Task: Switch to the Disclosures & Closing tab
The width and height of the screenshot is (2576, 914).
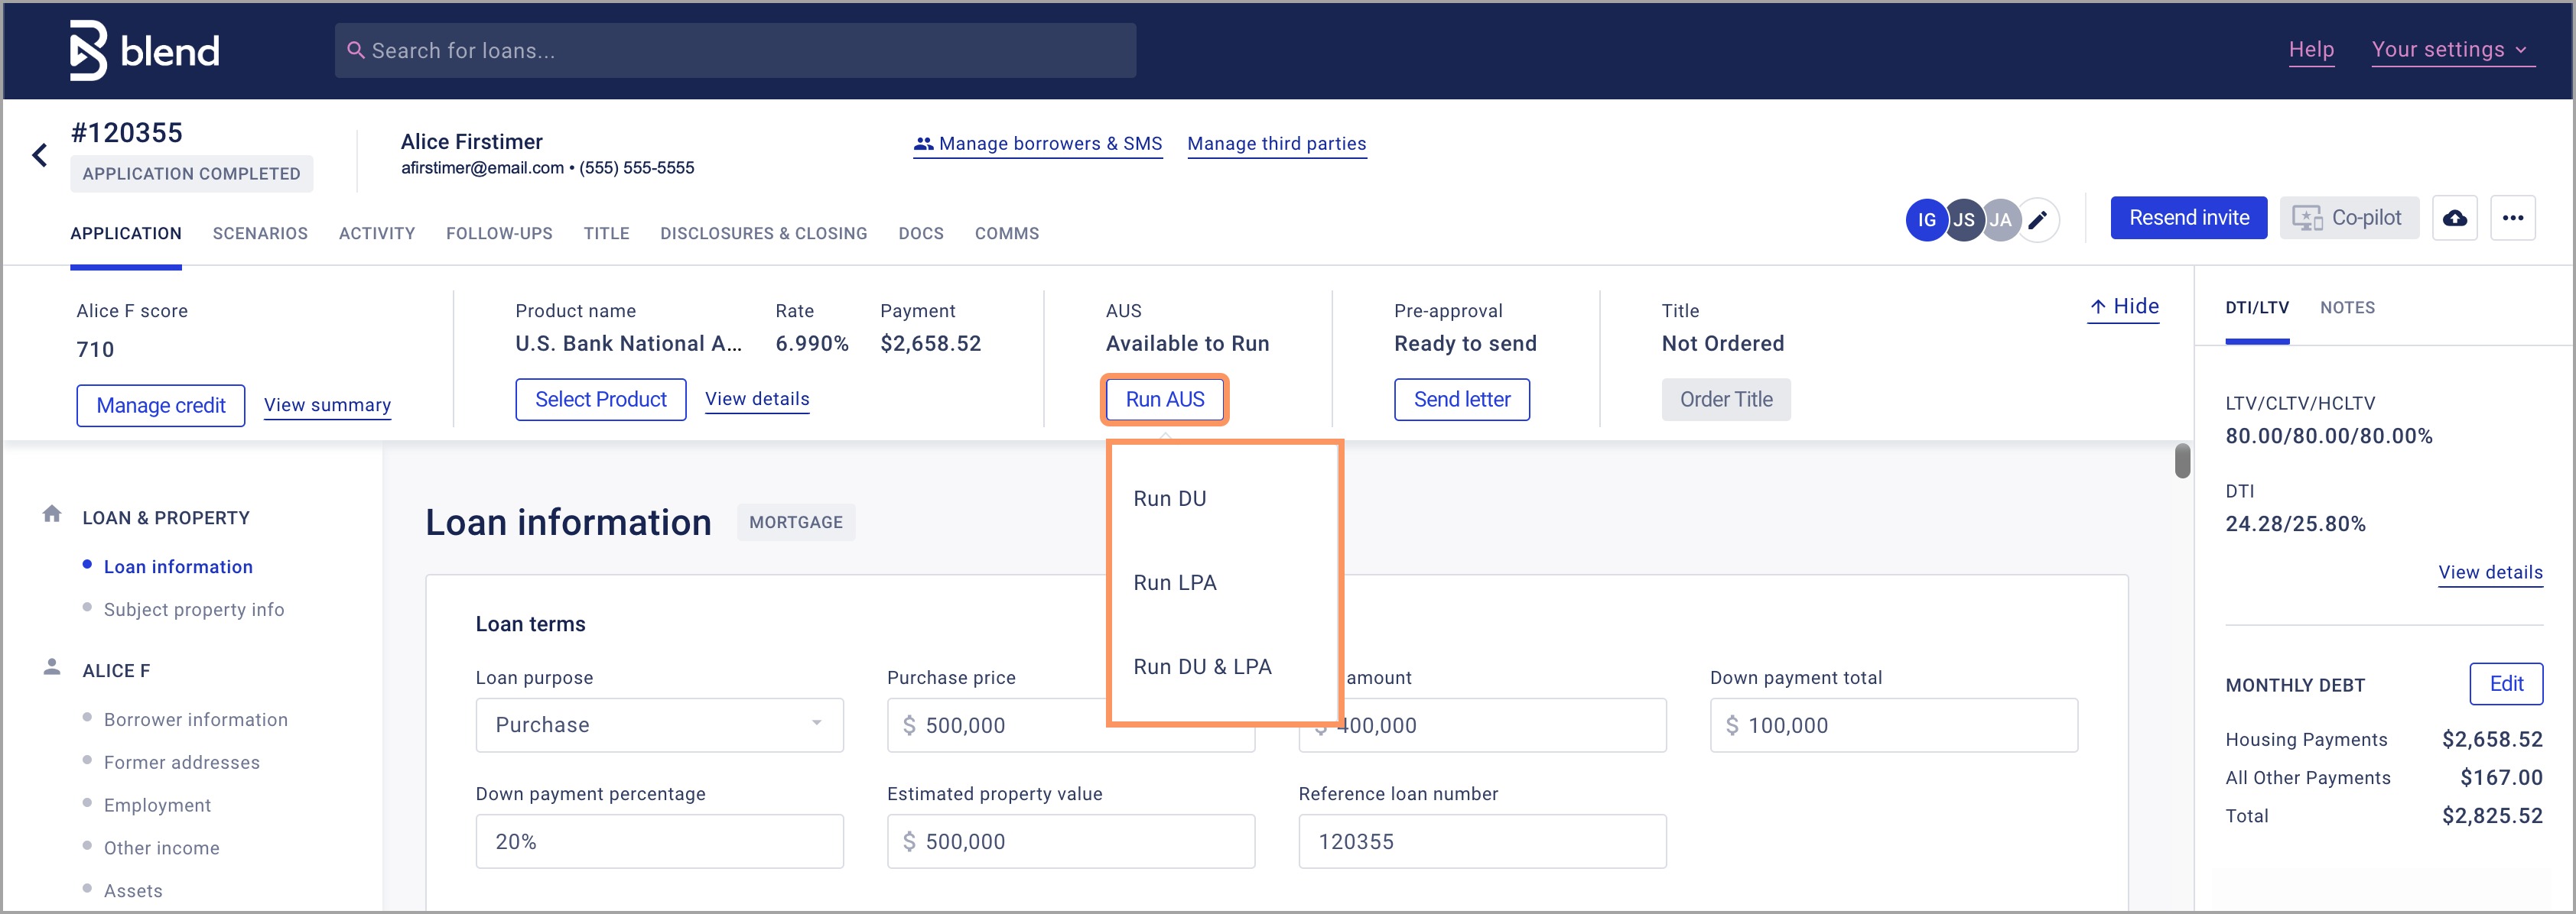Action: pyautogui.click(x=763, y=234)
